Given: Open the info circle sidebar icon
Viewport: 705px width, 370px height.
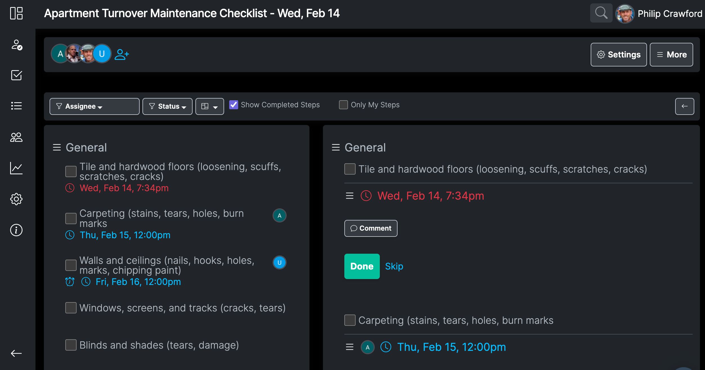Looking at the screenshot, I should coord(16,230).
